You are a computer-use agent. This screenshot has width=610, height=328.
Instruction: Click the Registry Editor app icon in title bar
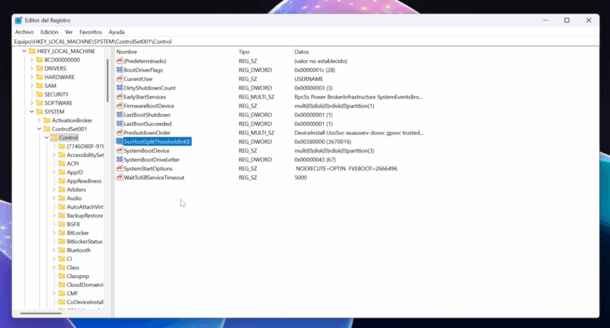[x=18, y=20]
